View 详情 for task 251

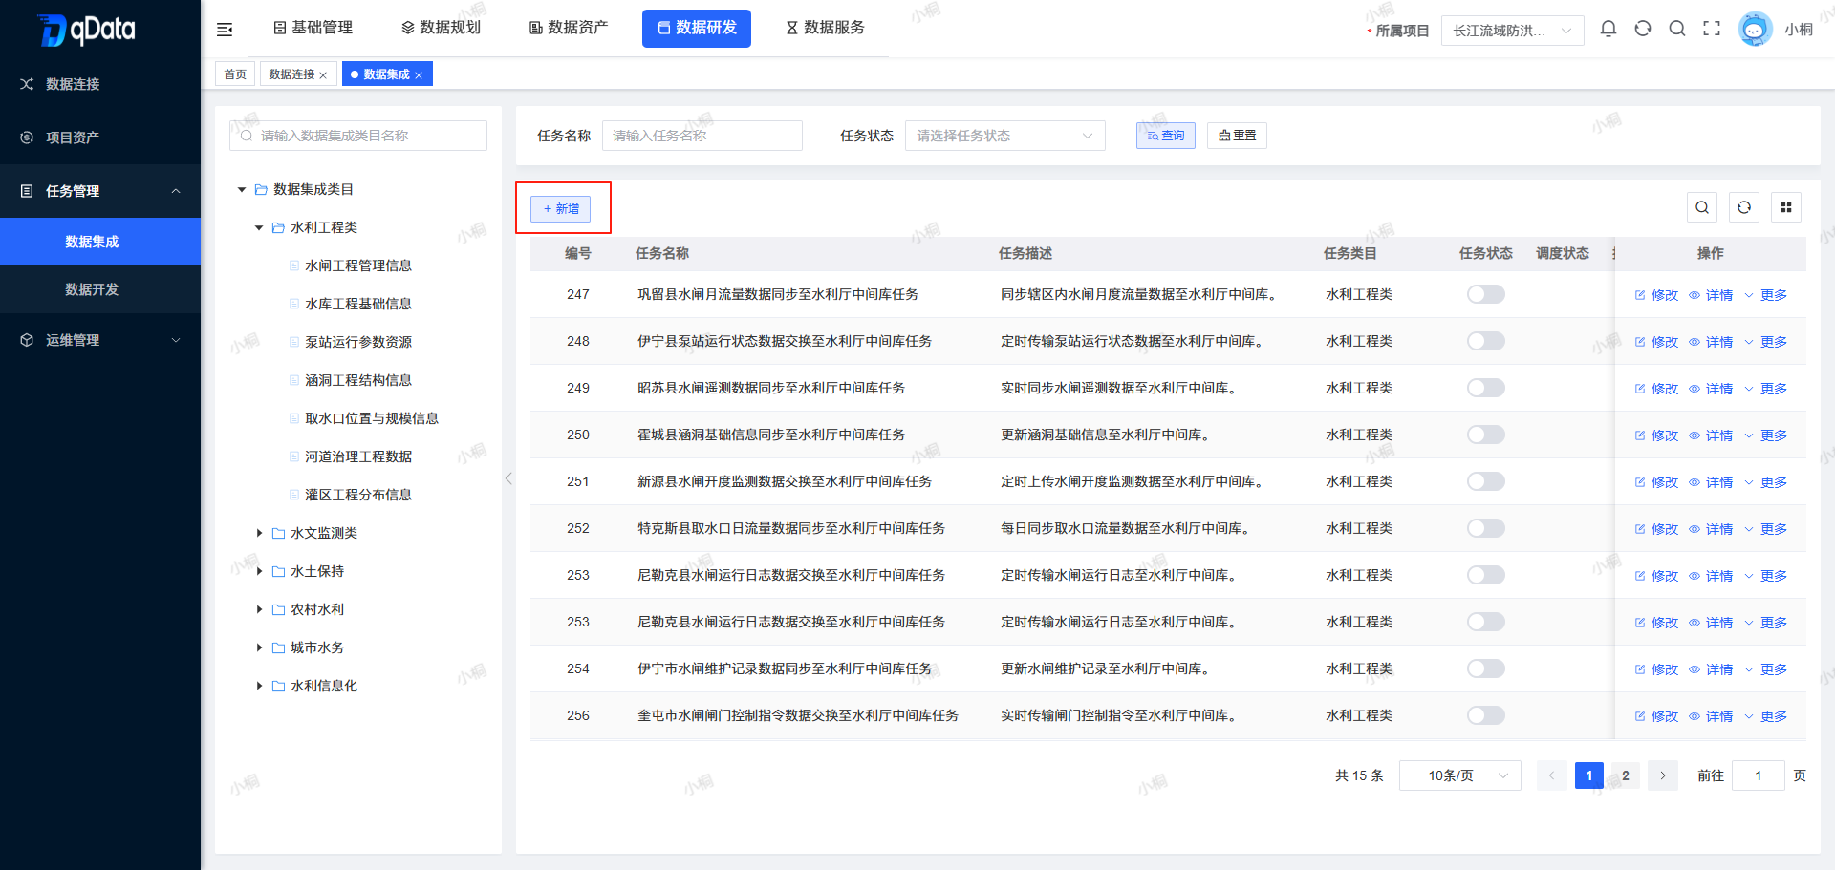(1711, 482)
